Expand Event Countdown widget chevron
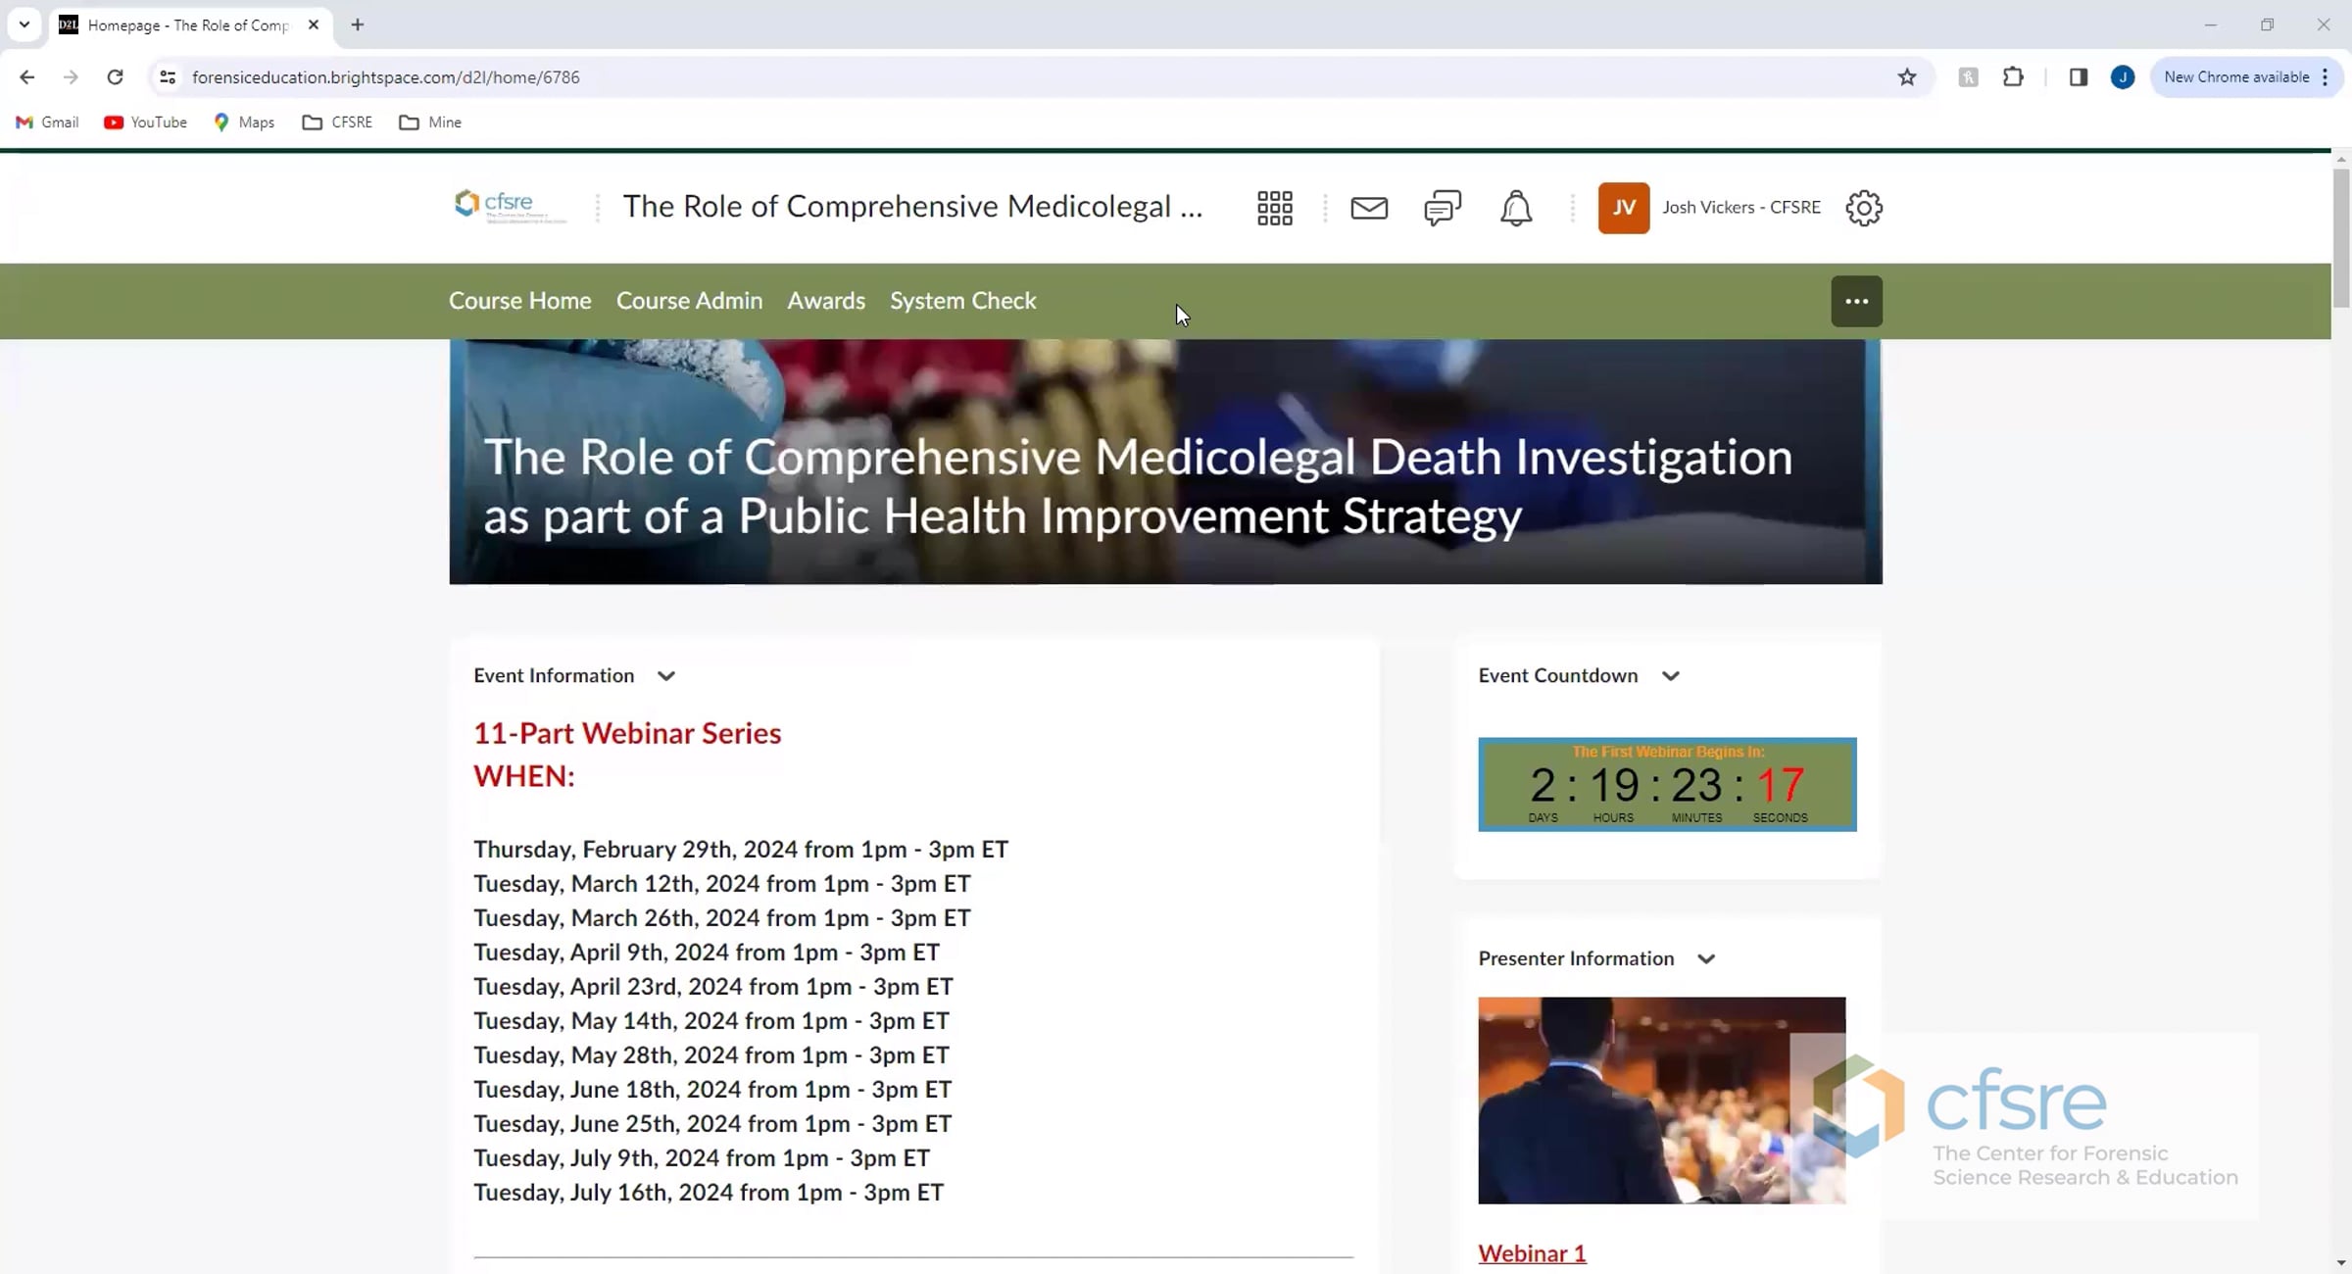The image size is (2352, 1274). (x=1671, y=676)
